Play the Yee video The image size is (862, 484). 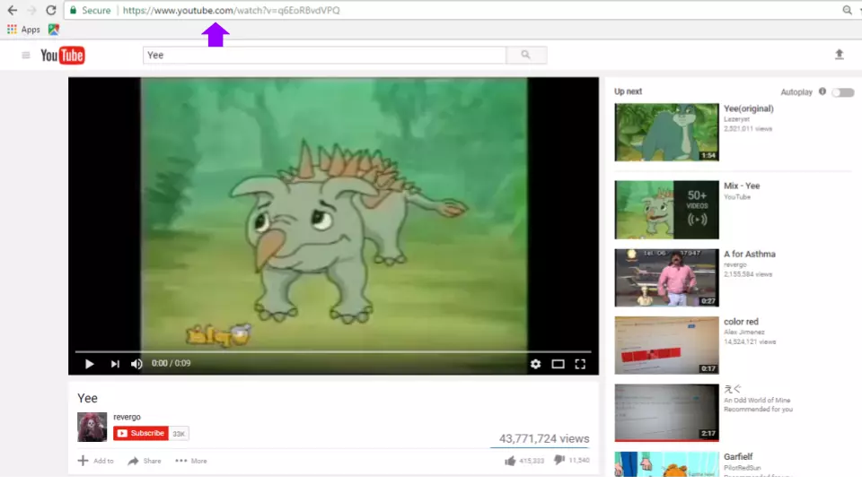pos(89,364)
